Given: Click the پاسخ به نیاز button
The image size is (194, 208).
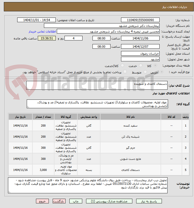Looking at the screenshot, I should pyautogui.click(x=149, y=201).
